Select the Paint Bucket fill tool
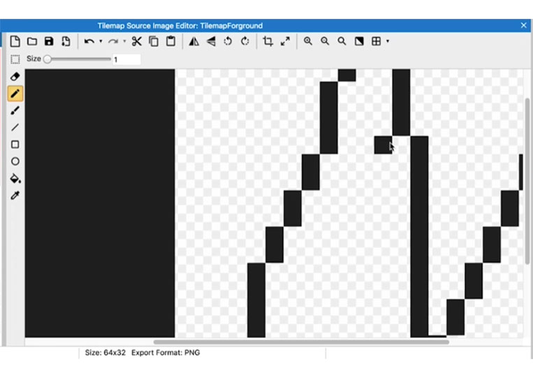The image size is (533, 378). (15, 178)
